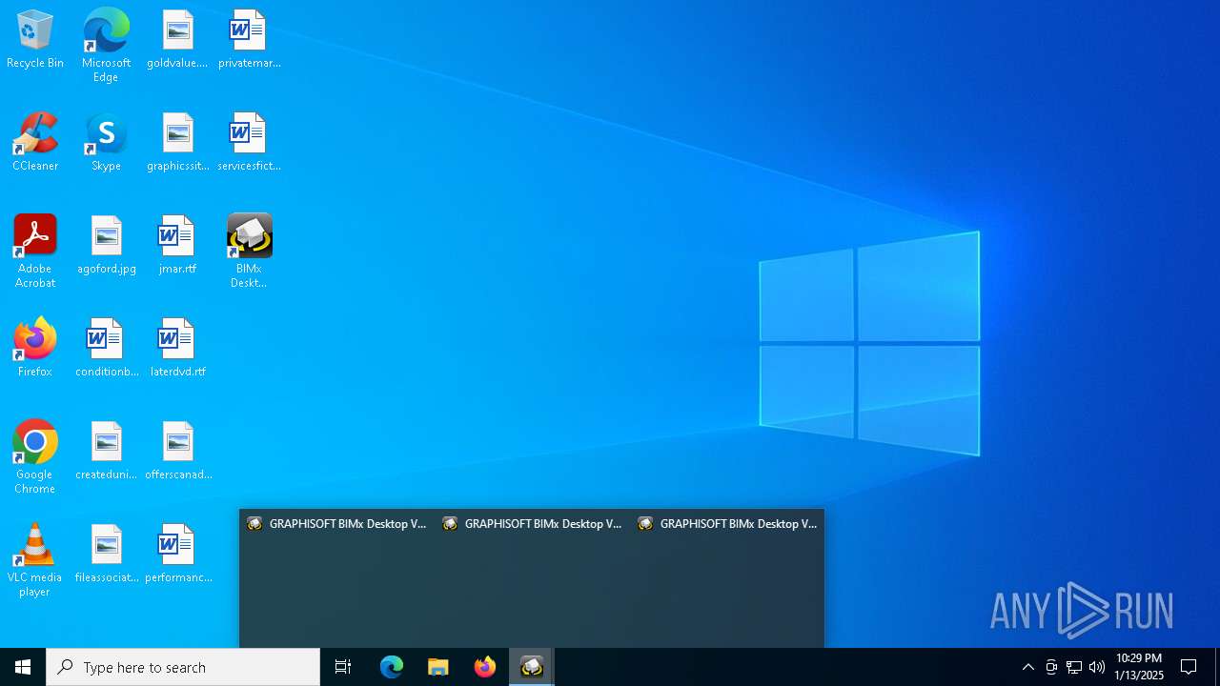Open Firefox desktop shortcut
The image size is (1220, 686).
point(35,348)
